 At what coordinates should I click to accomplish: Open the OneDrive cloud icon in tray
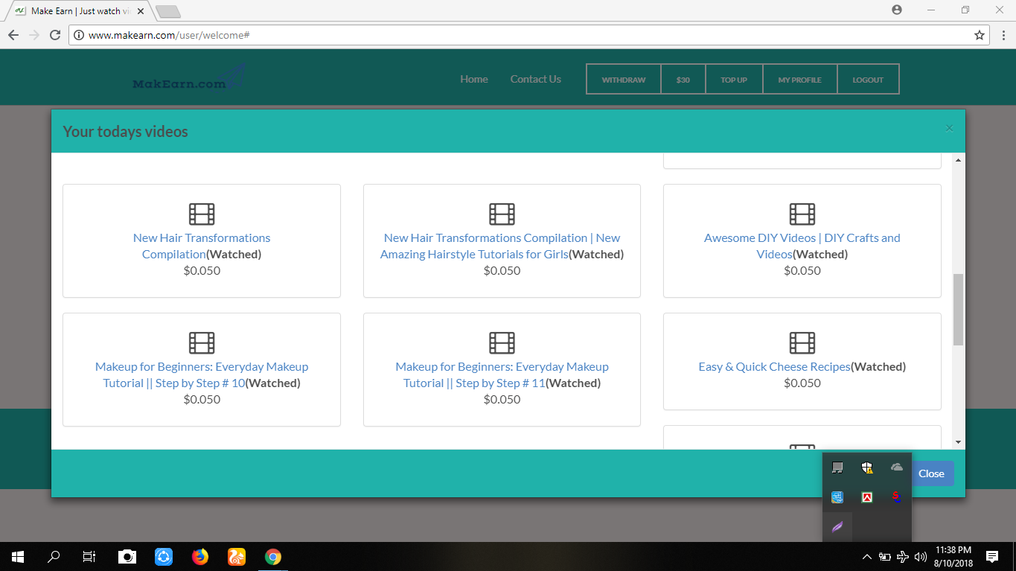coord(896,468)
